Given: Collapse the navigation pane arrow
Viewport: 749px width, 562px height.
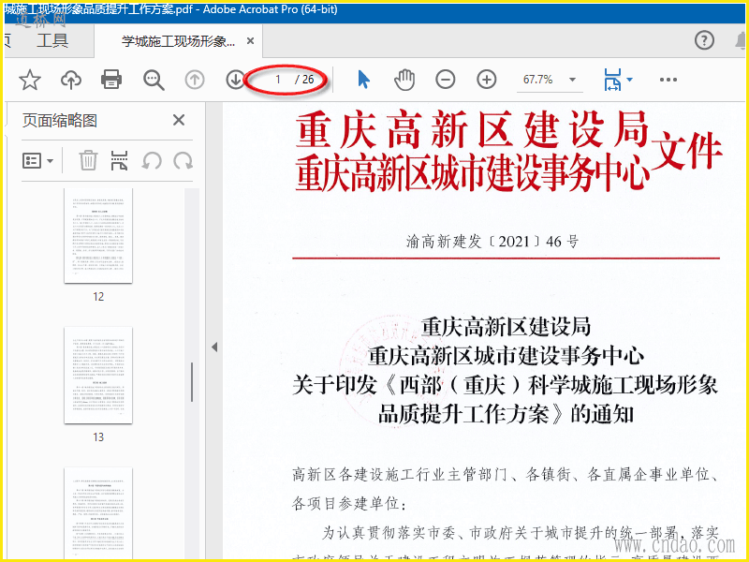Looking at the screenshot, I should (214, 347).
